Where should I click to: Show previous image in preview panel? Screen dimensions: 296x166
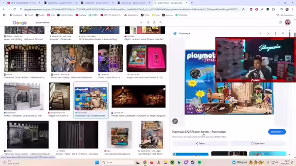261,33
